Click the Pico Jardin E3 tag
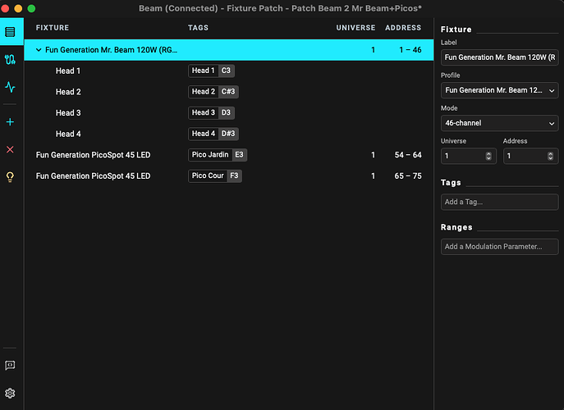Screen dimensions: 564x410 [218, 155]
